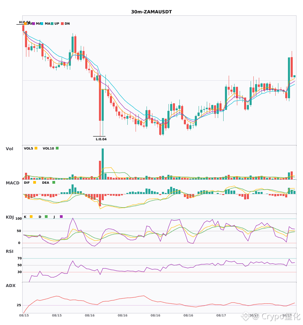The height and width of the screenshot is (325, 303).
Task: Select the J legend letter in KDJ
Action: click(54, 217)
